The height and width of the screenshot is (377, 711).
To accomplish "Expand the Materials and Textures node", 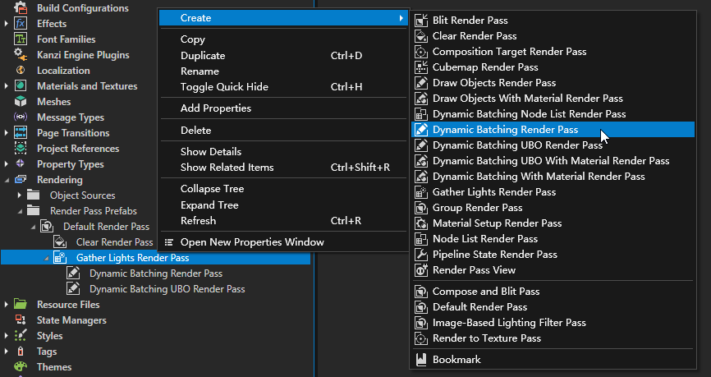I will (x=7, y=85).
